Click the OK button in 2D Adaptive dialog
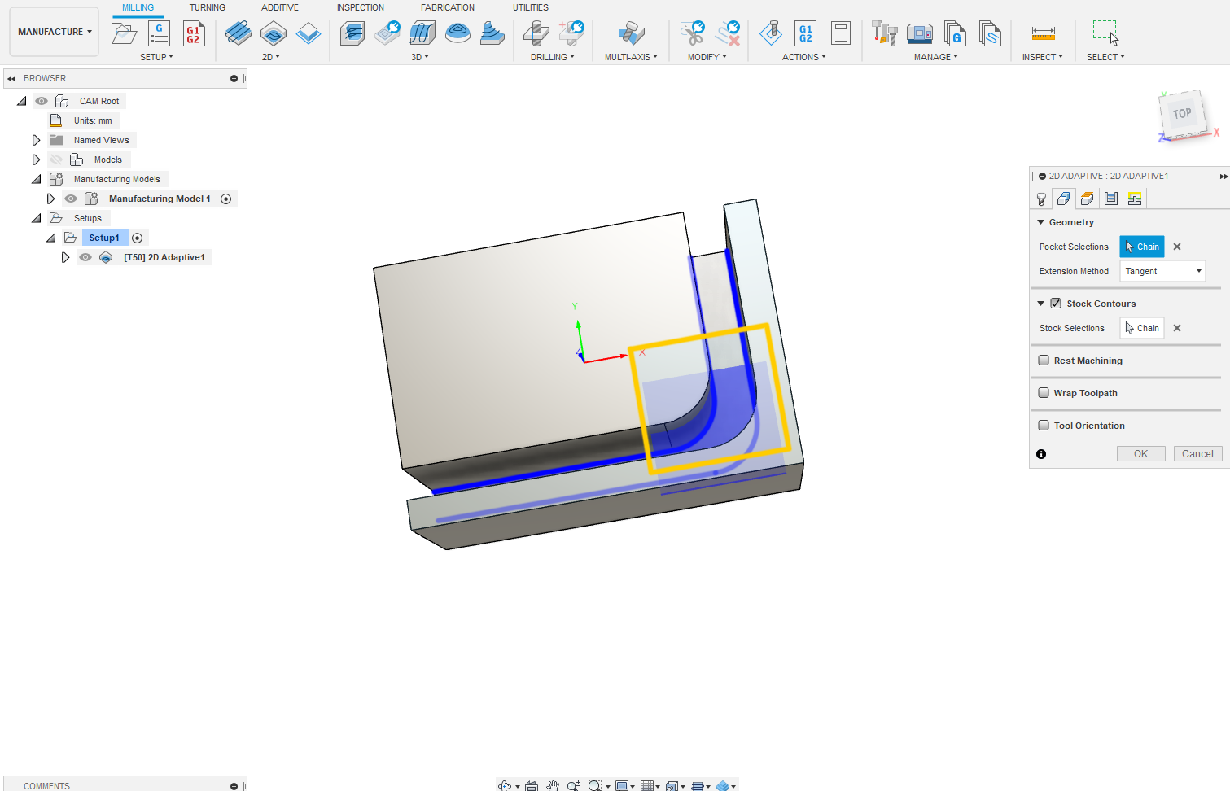 [x=1140, y=454]
